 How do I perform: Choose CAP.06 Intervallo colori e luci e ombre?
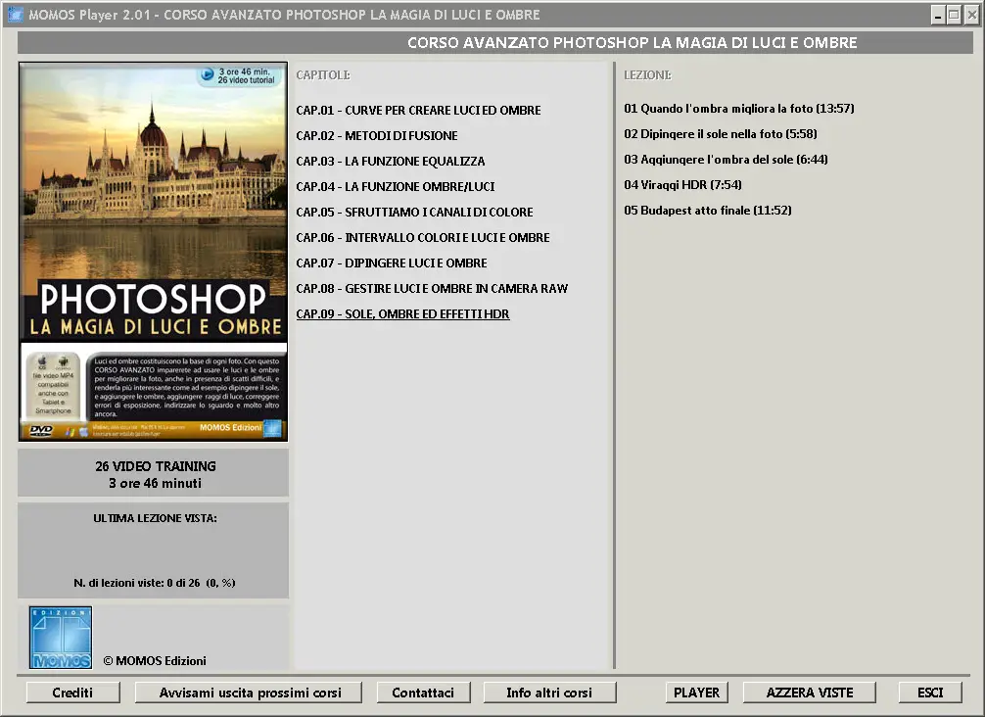click(x=423, y=238)
